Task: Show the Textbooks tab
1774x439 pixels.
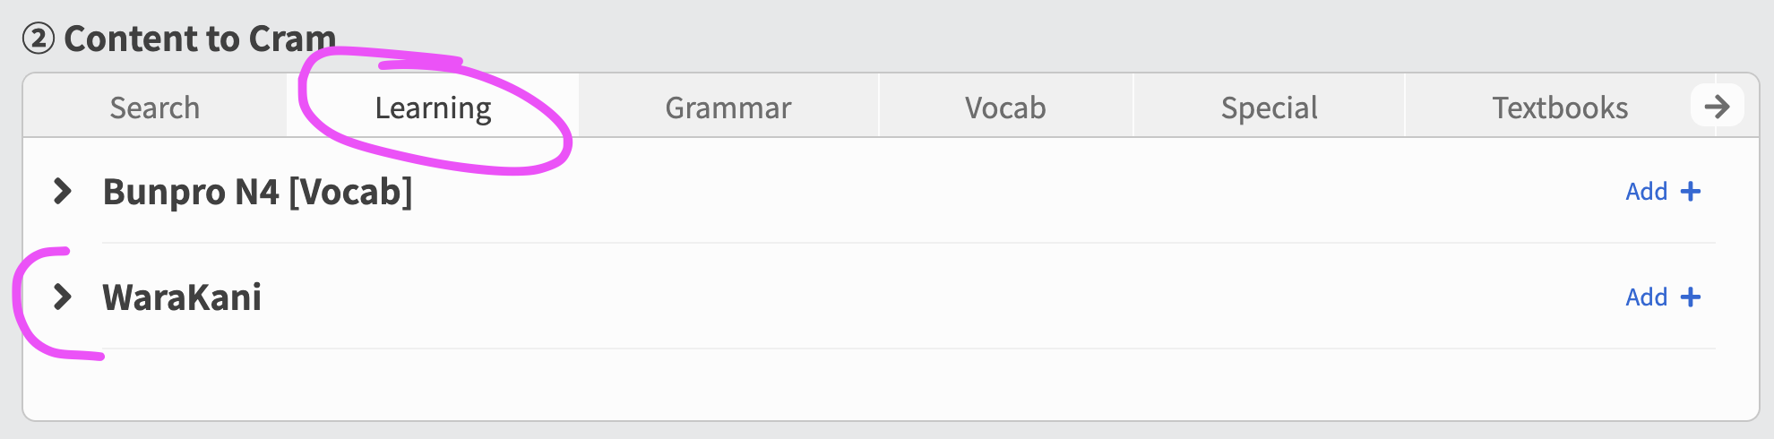Action: [1559, 108]
